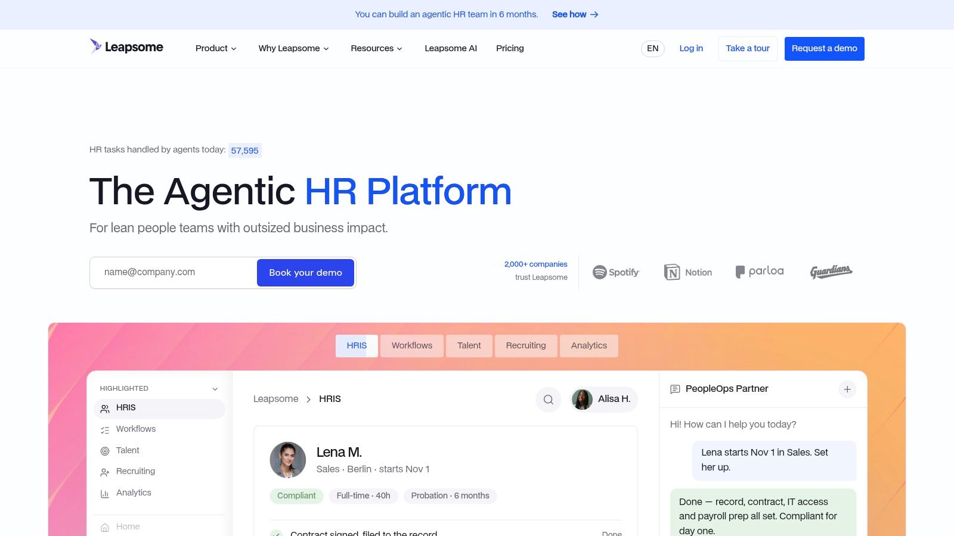This screenshot has height=536, width=954.
Task: Click the Full-time · 40h badge
Action: click(x=364, y=496)
